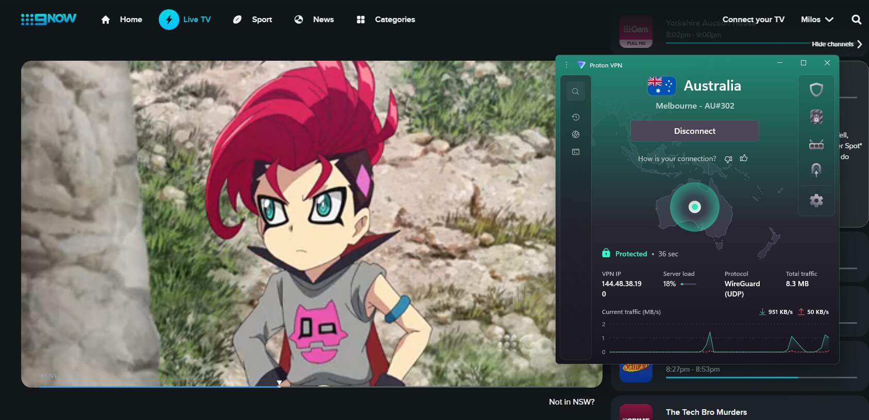Click the "Melbourne - AU#302" server name
Viewport: 869px width, 420px height.
point(695,106)
